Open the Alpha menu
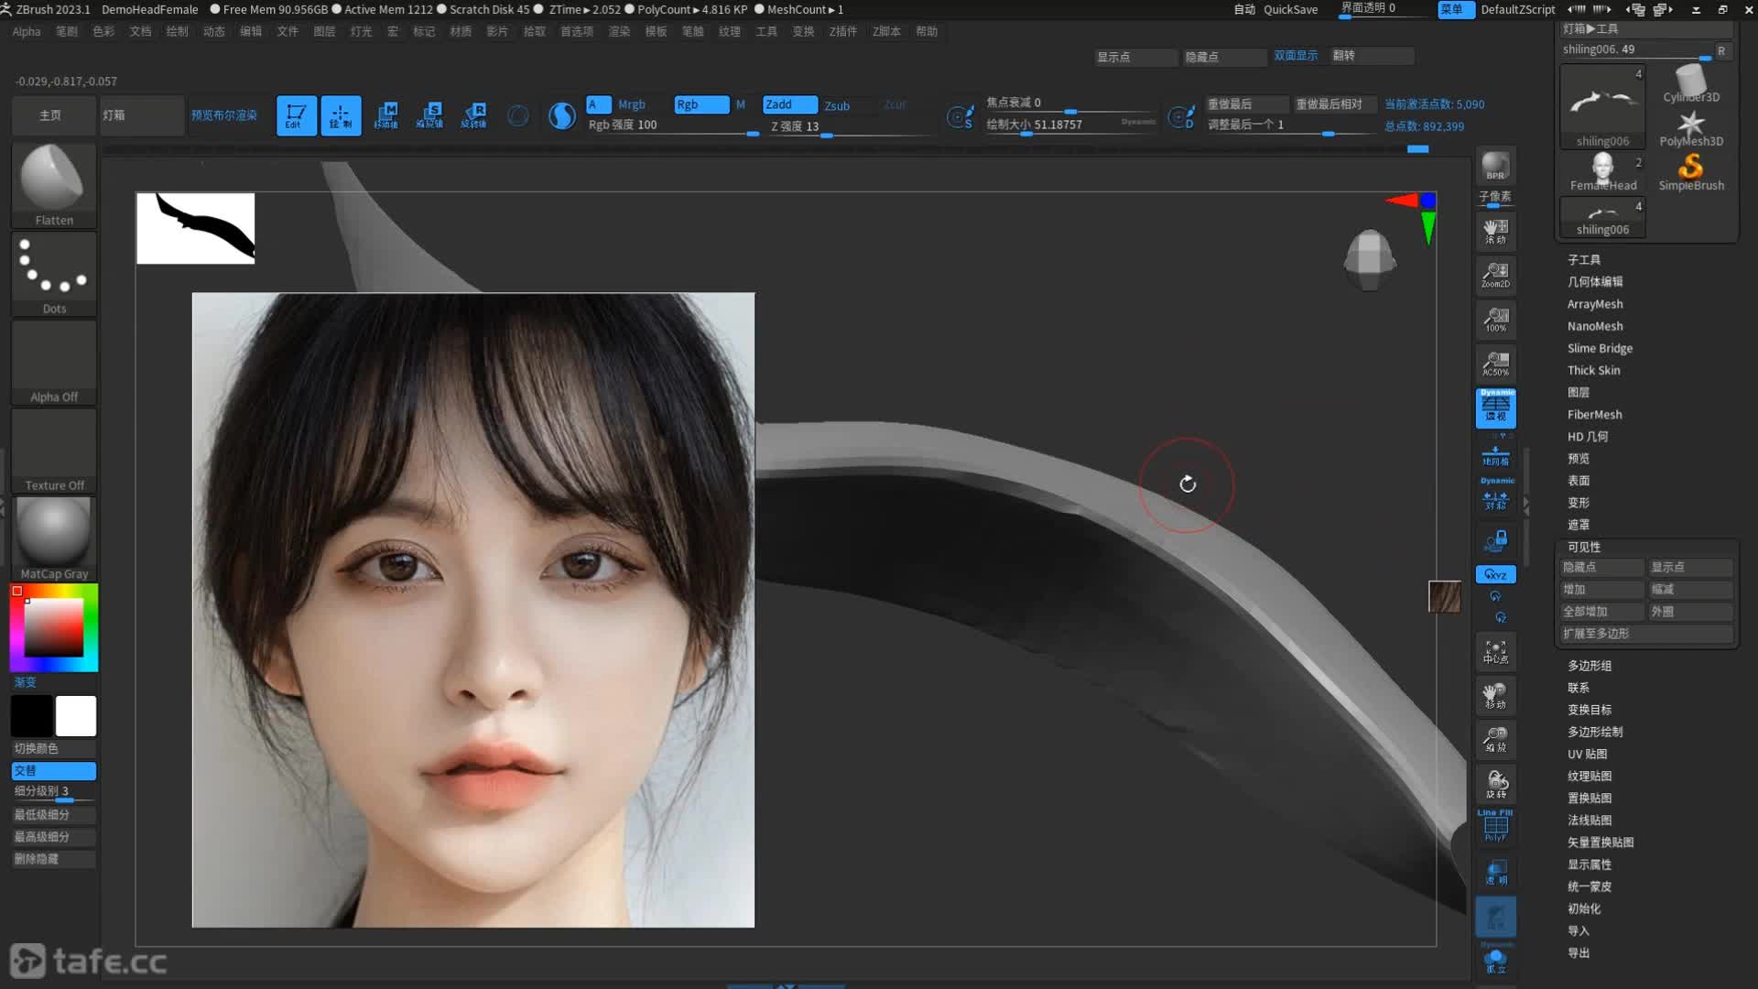This screenshot has width=1758, height=989. coord(27,31)
